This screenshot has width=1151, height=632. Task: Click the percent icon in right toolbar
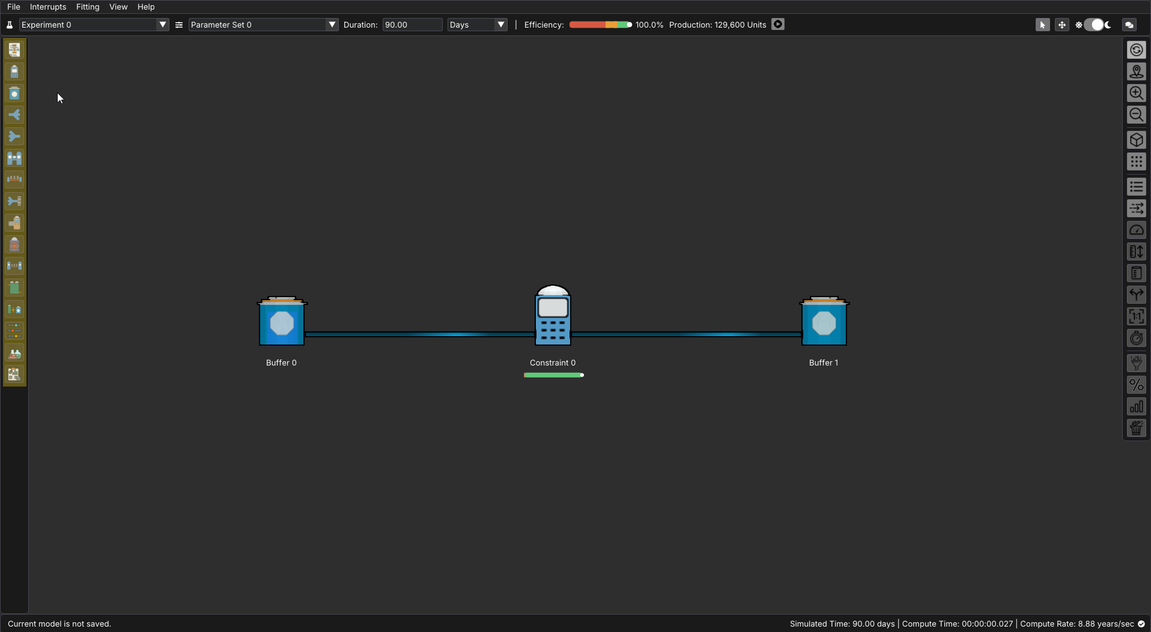(1136, 385)
